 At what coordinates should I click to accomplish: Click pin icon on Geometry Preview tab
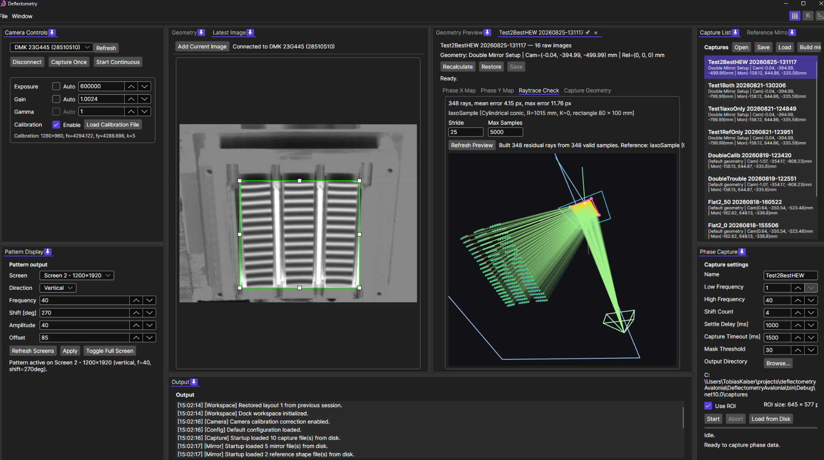(487, 33)
